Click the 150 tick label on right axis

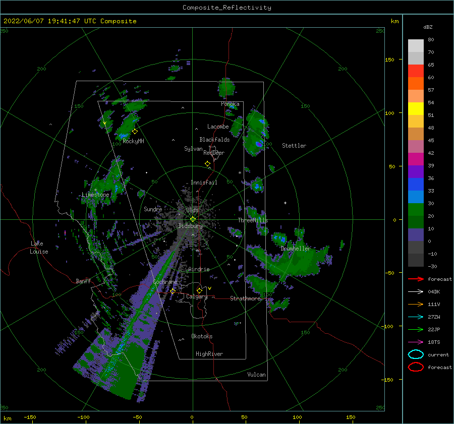(389, 59)
